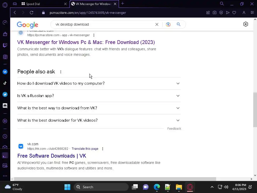Open Easy Setup sliders icon

252,13
